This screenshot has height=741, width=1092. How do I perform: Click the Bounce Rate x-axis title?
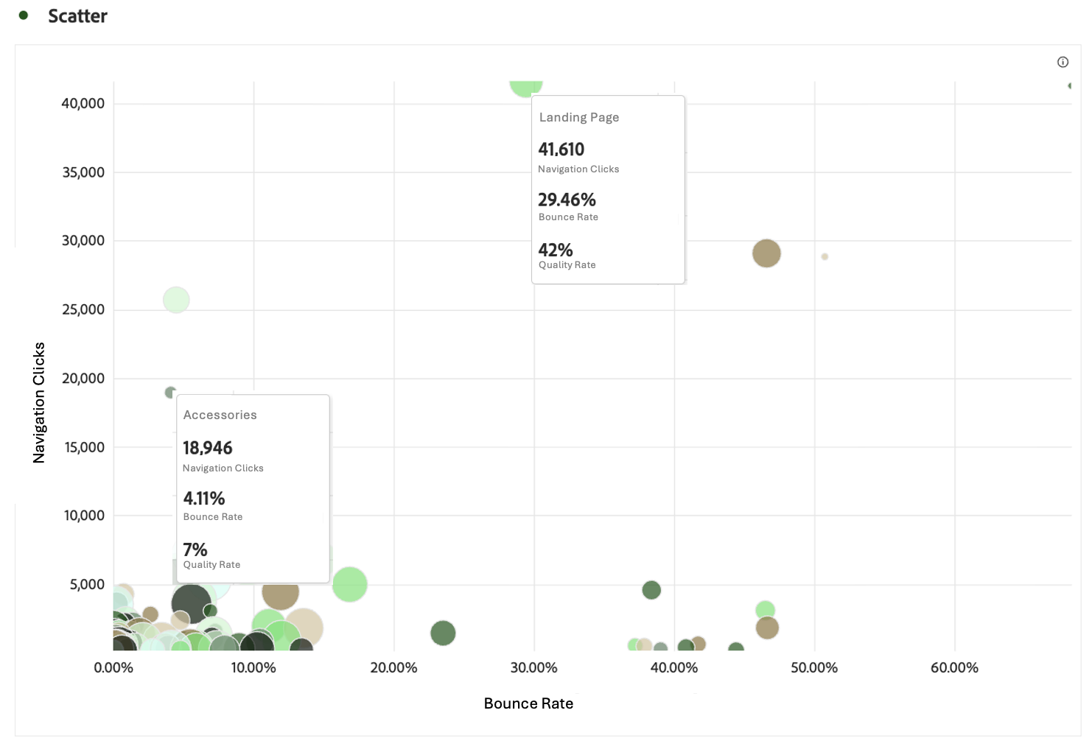click(x=528, y=703)
